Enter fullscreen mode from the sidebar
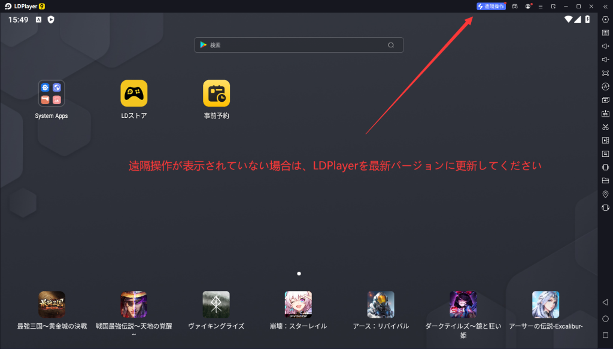Viewport: 613px width, 349px height. pos(605,73)
